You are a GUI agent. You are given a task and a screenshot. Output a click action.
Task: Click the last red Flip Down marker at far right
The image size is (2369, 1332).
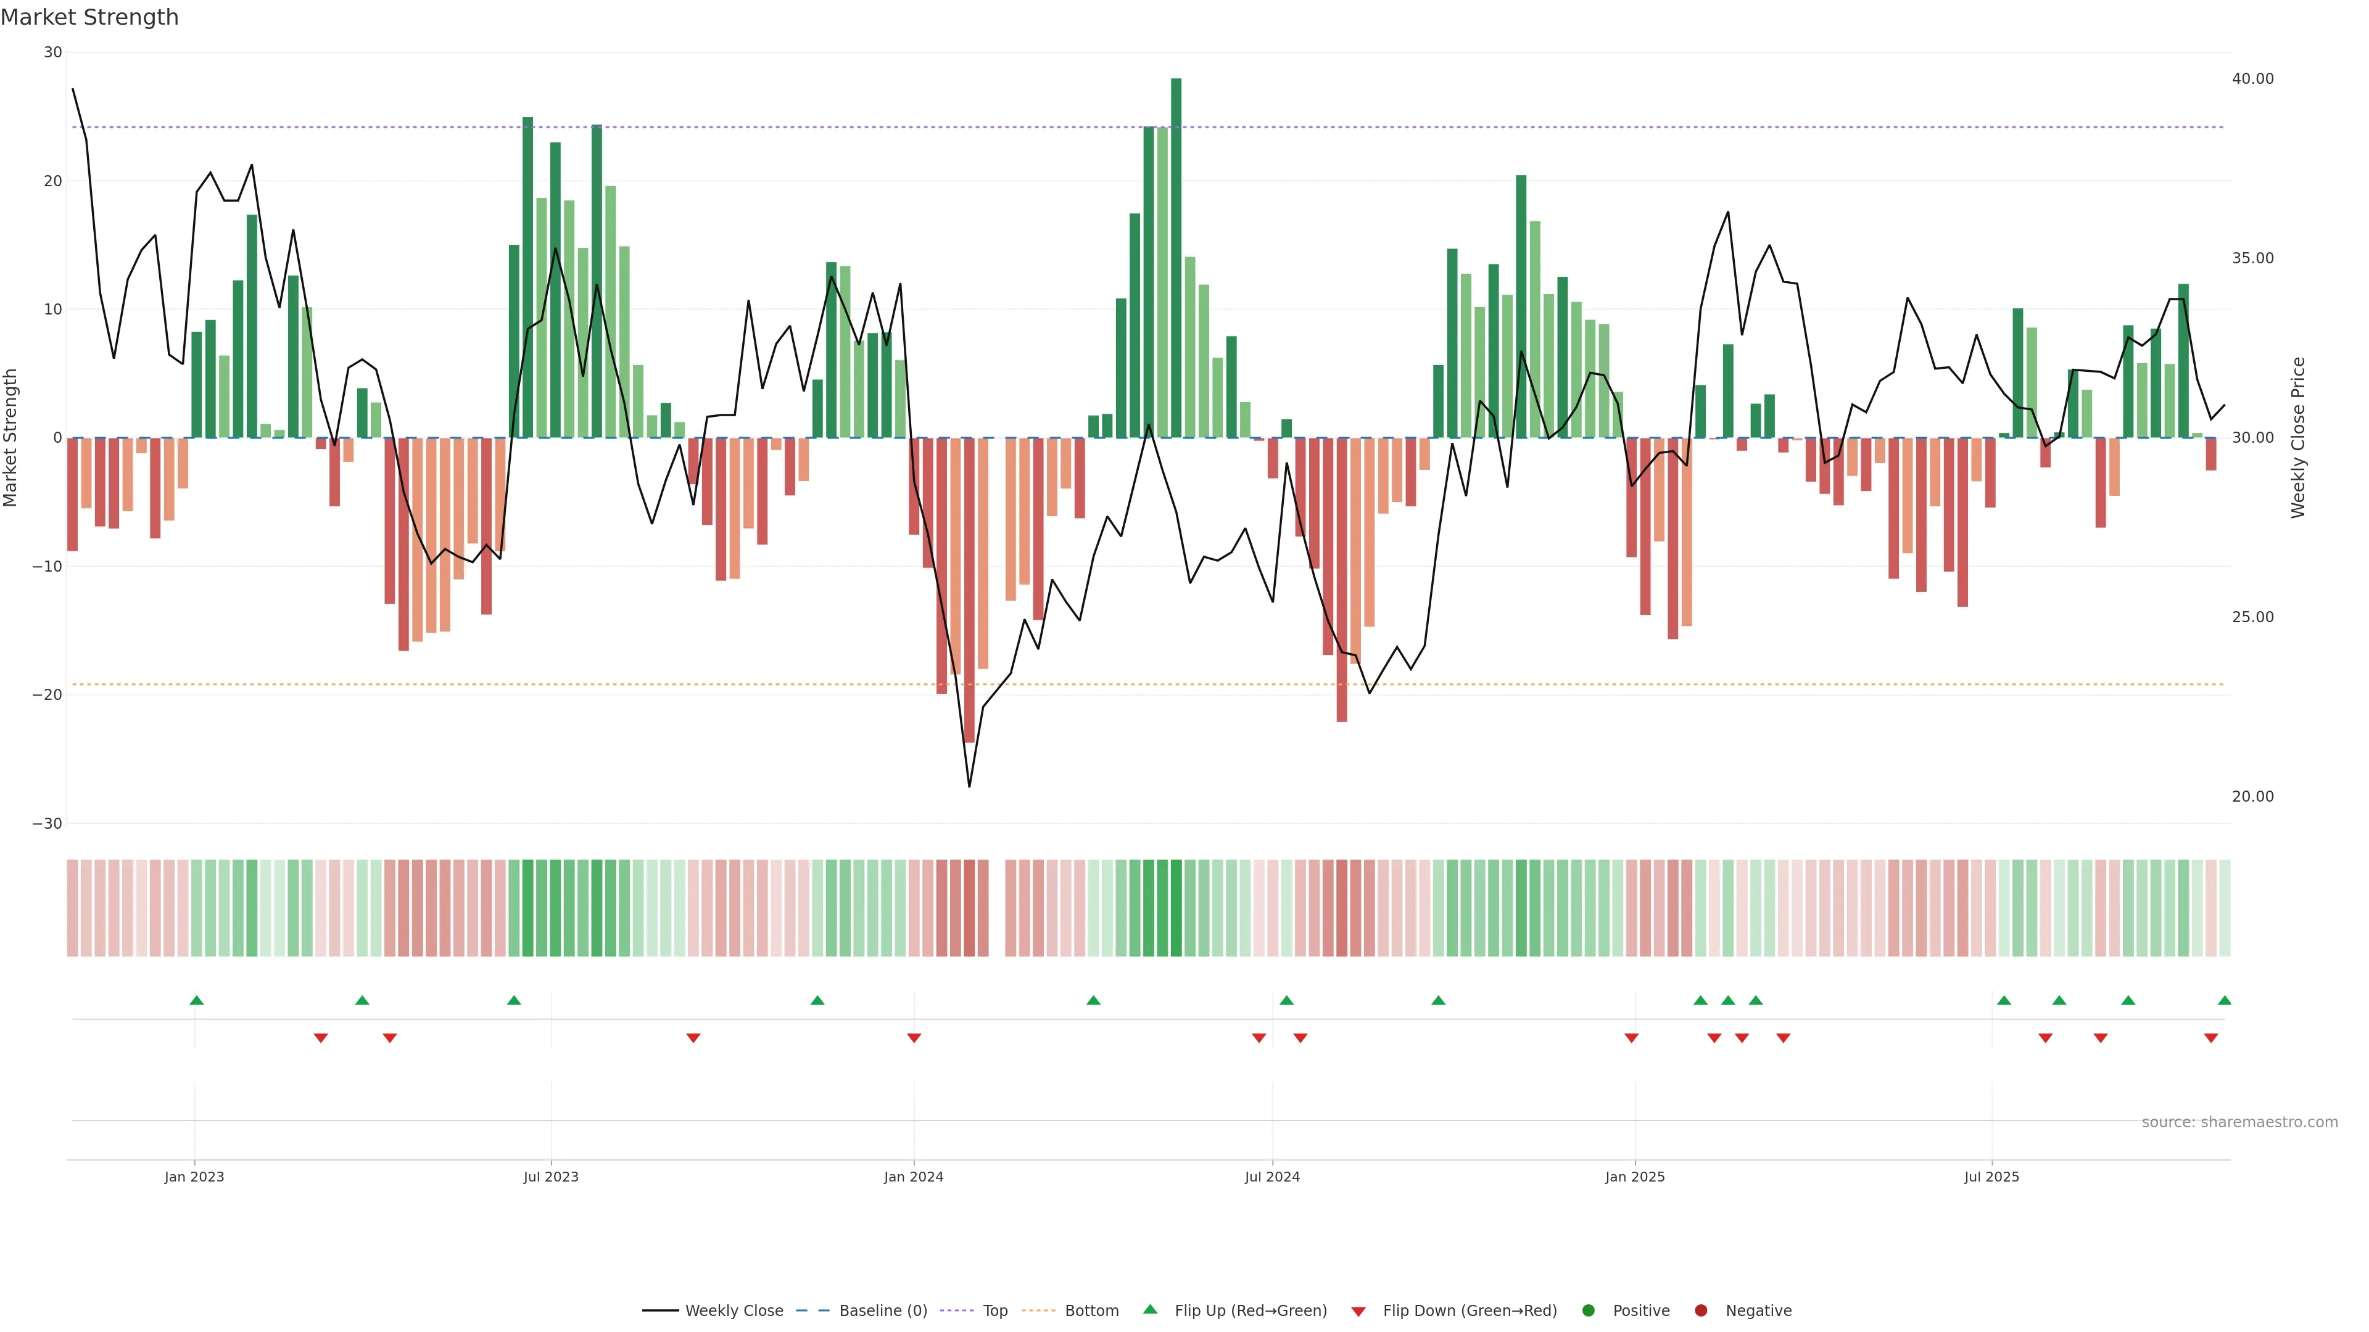click(x=2211, y=1038)
